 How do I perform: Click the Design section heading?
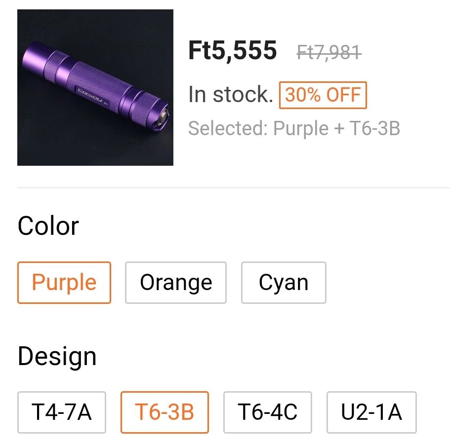pos(57,357)
